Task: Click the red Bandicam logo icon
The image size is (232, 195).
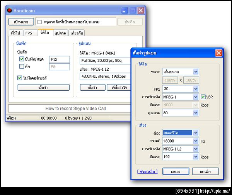Action: point(9,10)
